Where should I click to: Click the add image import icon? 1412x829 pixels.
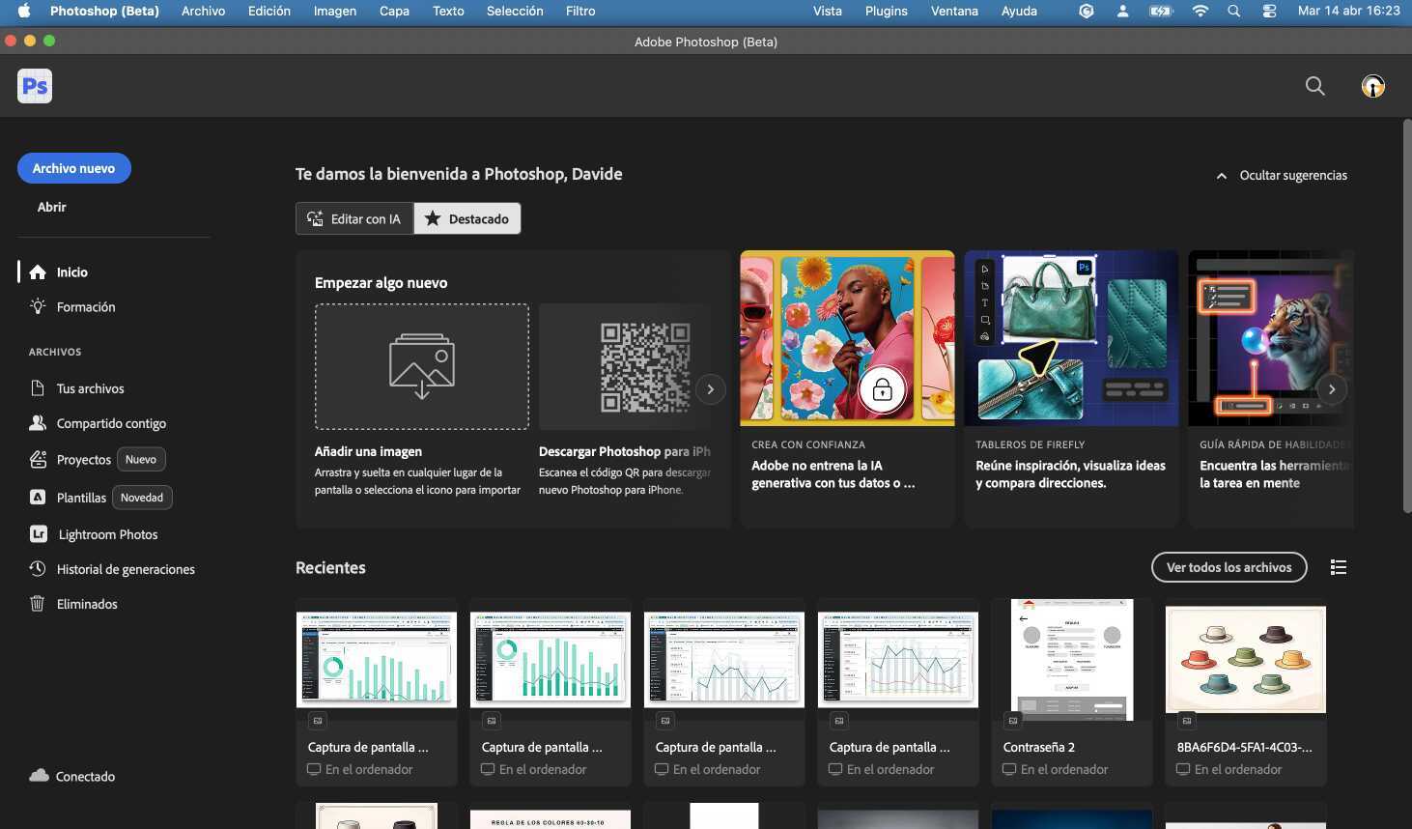pyautogui.click(x=422, y=366)
